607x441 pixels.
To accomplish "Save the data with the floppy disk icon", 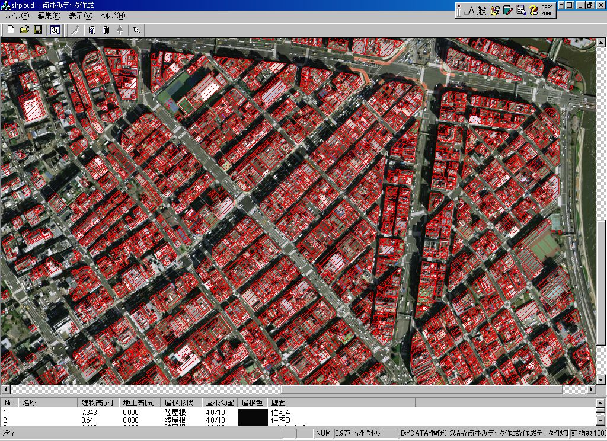I will 38,30.
